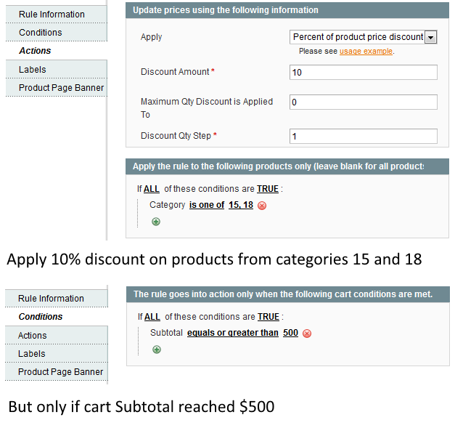Add a new cart condition with green plus
This screenshot has height=436, width=455.
[x=156, y=350]
